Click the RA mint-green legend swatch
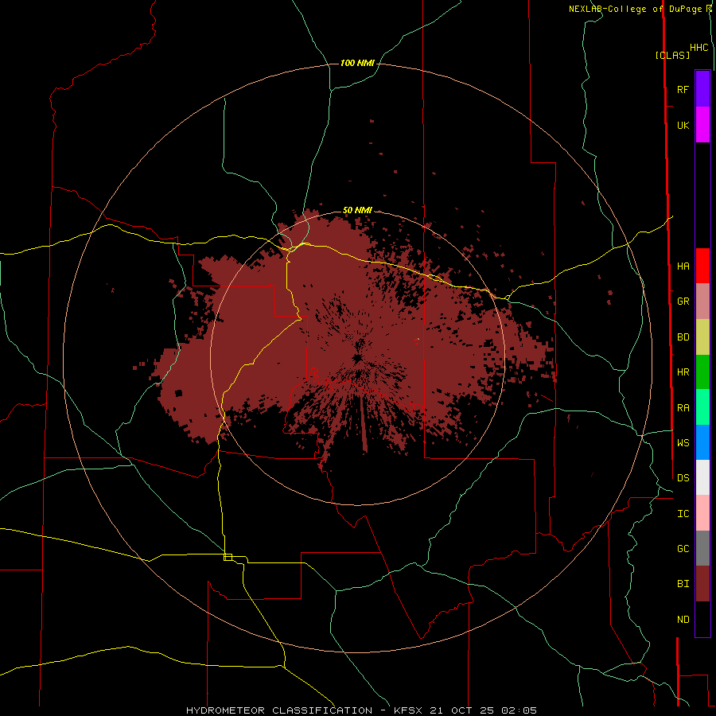716x716 pixels. [702, 407]
